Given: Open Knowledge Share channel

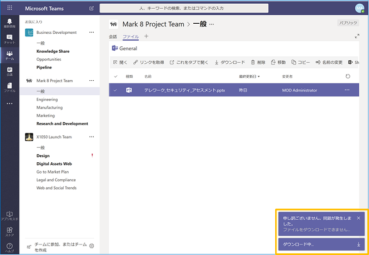Looking at the screenshot, I should pyautogui.click(x=53, y=51).
